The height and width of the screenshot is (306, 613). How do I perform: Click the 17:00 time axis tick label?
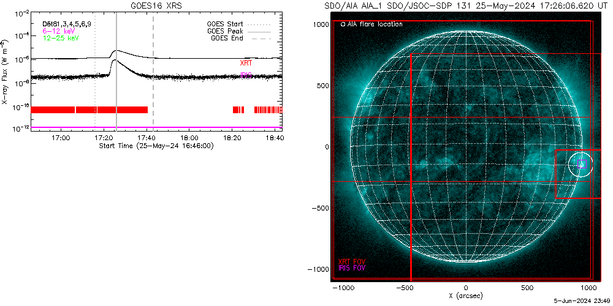[61, 137]
